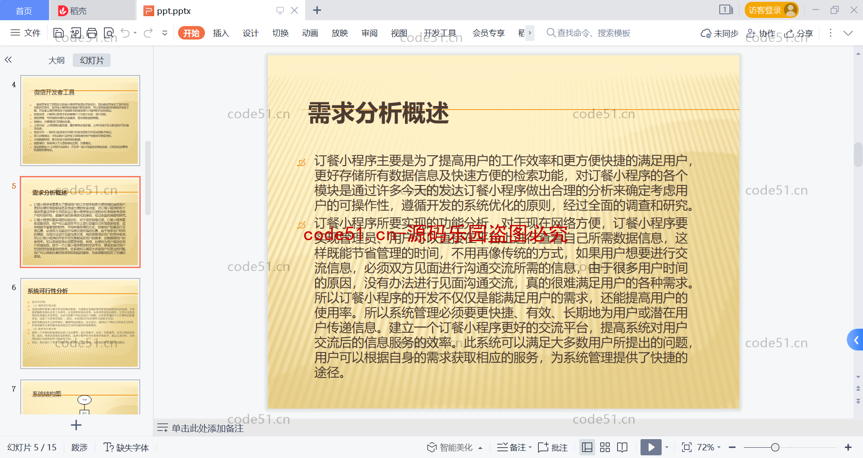
Task: Click the command search box
Action: [x=589, y=33]
